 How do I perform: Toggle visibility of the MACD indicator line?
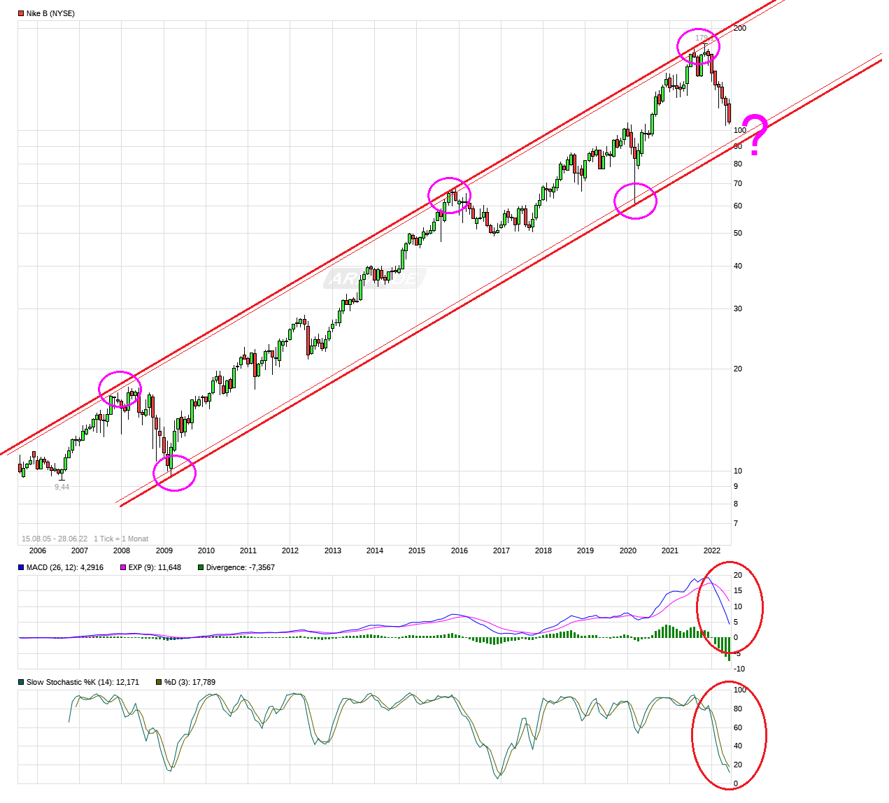click(x=20, y=568)
